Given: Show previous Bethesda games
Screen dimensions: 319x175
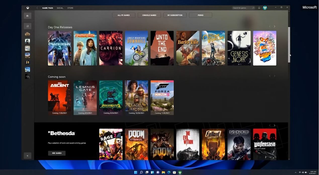Looking at the screenshot, I should (x=270, y=125).
